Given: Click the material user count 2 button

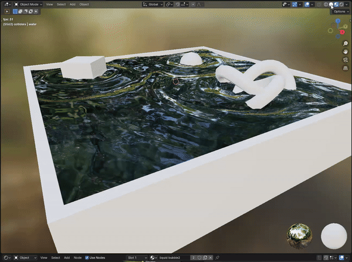Looking at the screenshot, I should 193,258.
